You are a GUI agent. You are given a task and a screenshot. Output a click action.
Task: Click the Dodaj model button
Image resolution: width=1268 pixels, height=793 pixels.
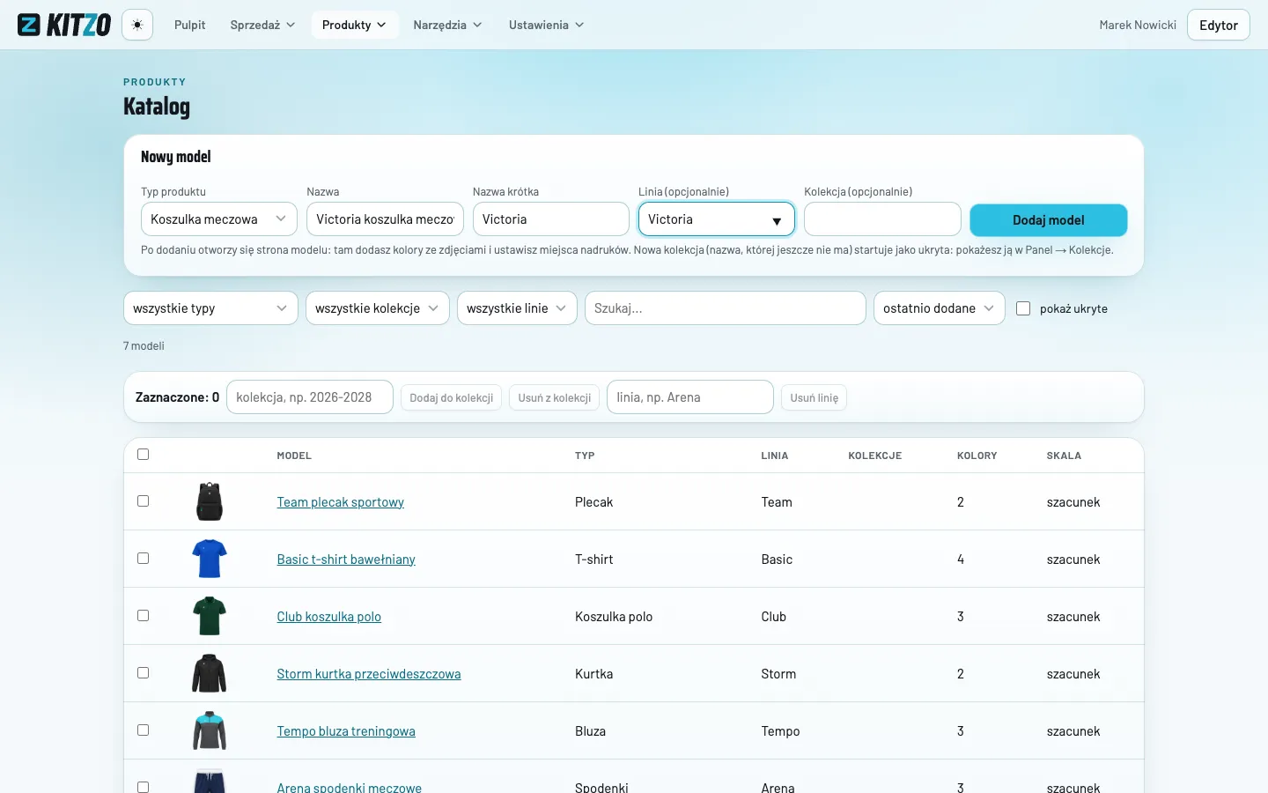tap(1048, 220)
